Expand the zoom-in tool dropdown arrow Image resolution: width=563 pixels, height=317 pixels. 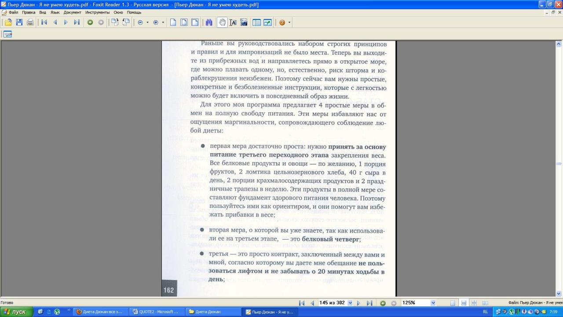coord(163,22)
